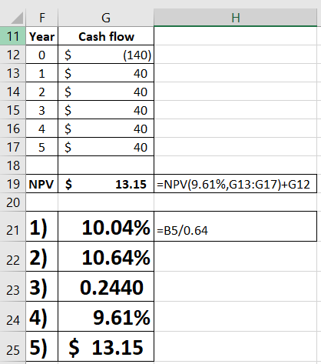Select the year 0 cell
321x364 pixels.
coord(42,55)
